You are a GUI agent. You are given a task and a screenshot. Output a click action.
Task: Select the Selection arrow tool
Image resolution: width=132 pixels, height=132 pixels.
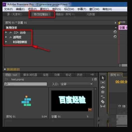103,78
